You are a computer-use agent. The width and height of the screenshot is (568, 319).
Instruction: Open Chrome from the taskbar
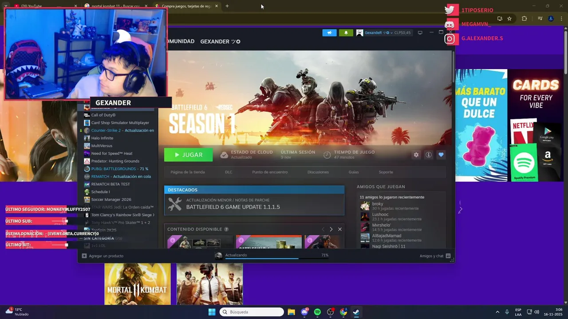343,312
